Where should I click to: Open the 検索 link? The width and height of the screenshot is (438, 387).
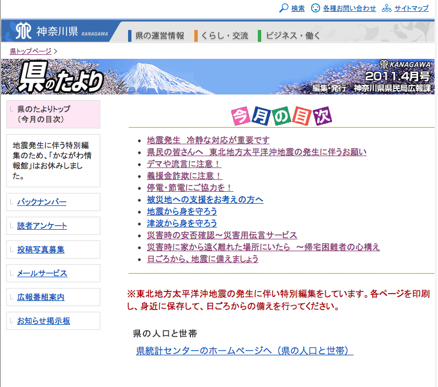(298, 8)
